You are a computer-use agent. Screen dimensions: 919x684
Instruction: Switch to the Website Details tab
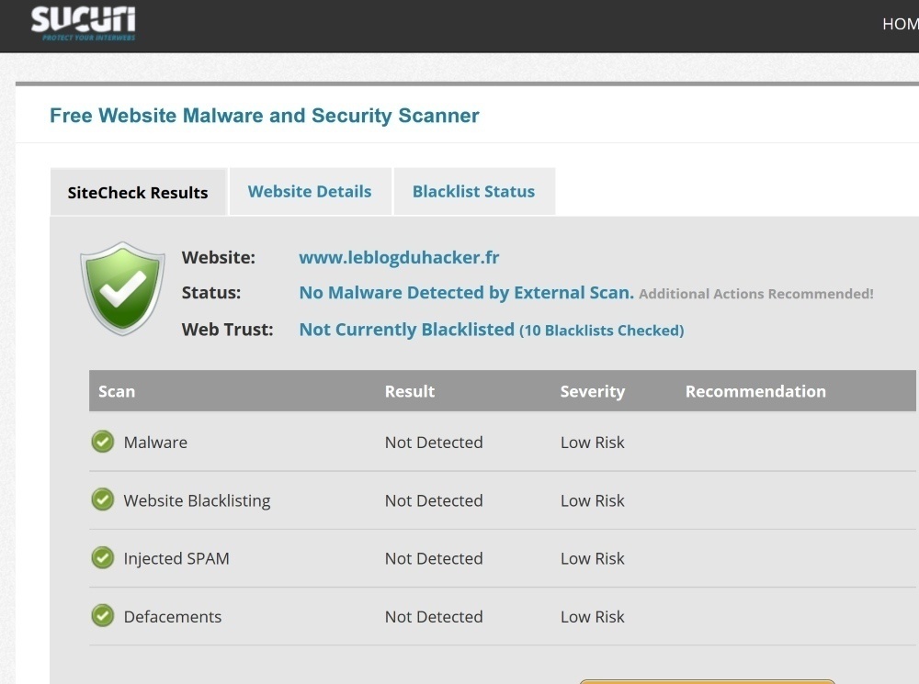310,192
